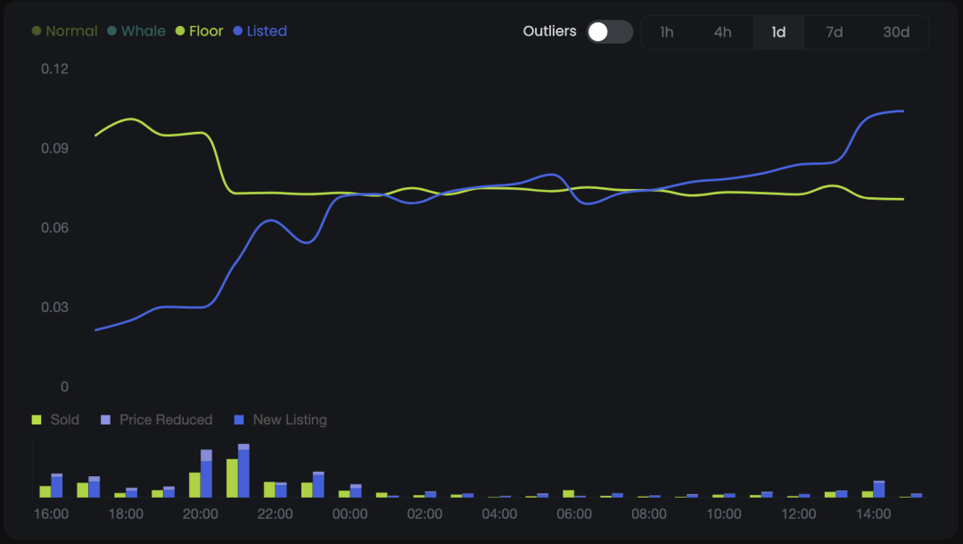Select the 1d time range tab
Screen dimensions: 963x544
pyautogui.click(x=778, y=32)
